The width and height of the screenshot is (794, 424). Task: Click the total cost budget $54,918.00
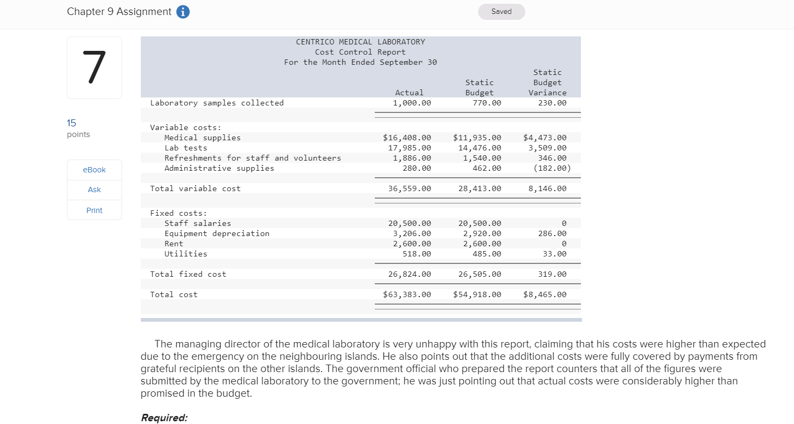pos(477,294)
